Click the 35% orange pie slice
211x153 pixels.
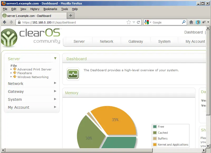click(115, 120)
